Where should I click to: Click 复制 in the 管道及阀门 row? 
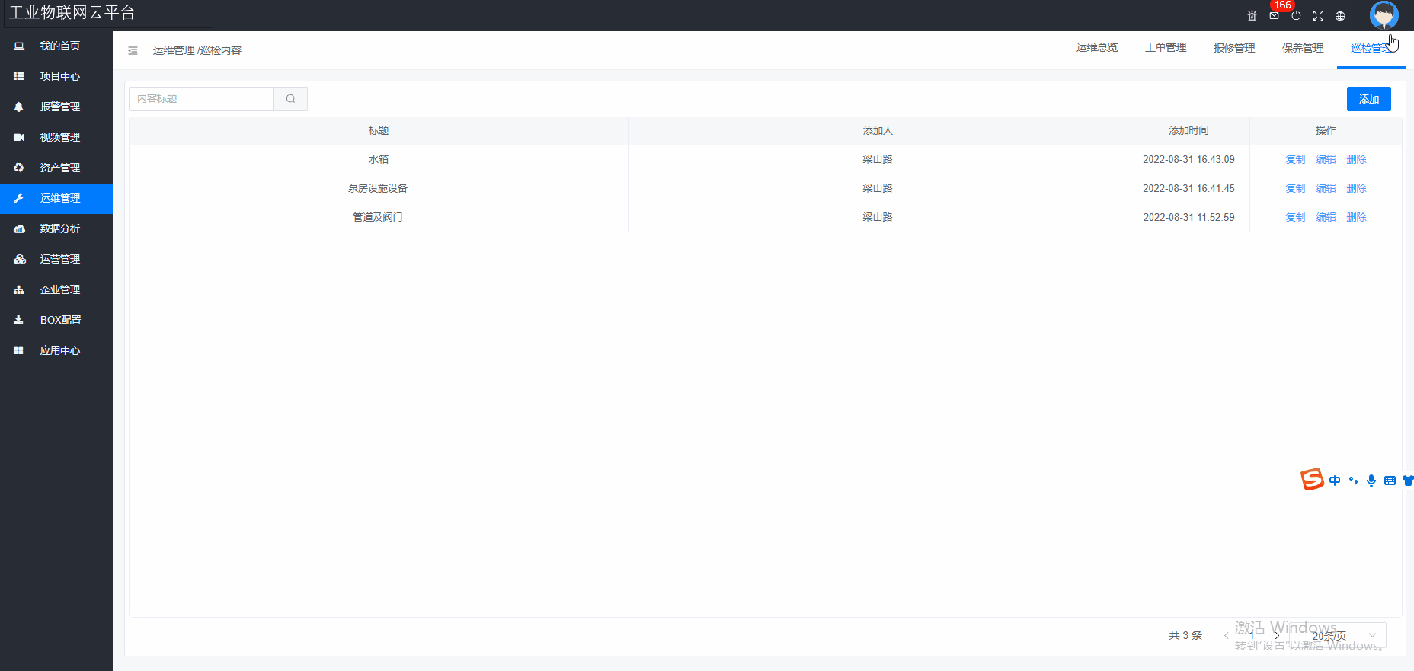pos(1295,218)
